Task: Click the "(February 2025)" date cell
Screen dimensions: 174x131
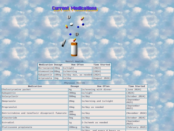Action: click(137, 127)
